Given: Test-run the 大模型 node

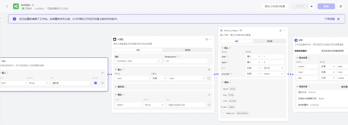Looking at the screenshot, I should pos(207,39).
